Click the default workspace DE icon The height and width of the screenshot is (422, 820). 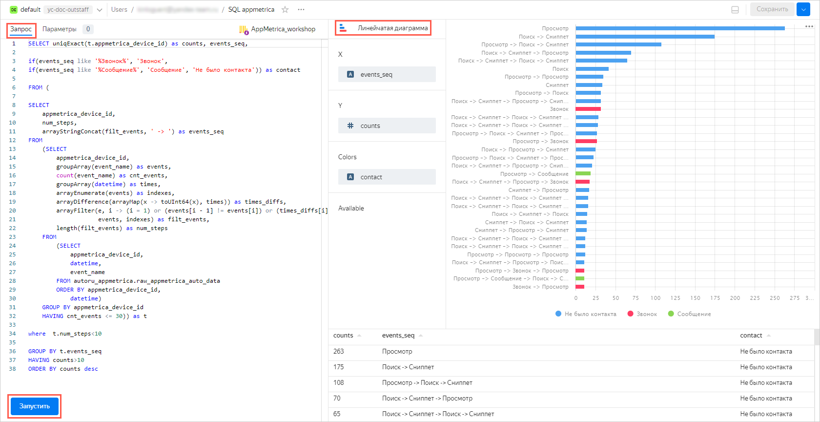[x=14, y=10]
